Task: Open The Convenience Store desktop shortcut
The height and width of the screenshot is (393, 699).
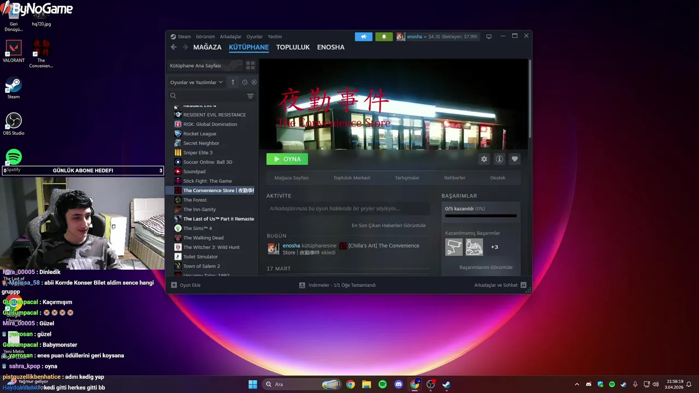Action: 41,54
